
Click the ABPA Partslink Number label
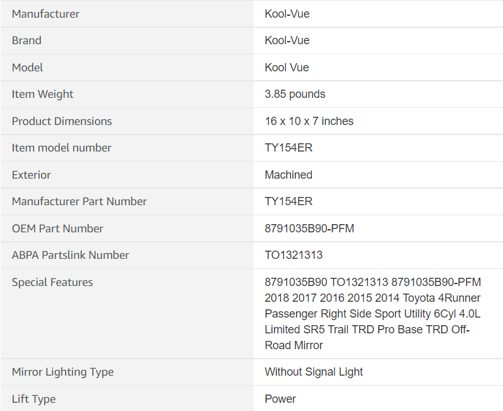coord(70,255)
